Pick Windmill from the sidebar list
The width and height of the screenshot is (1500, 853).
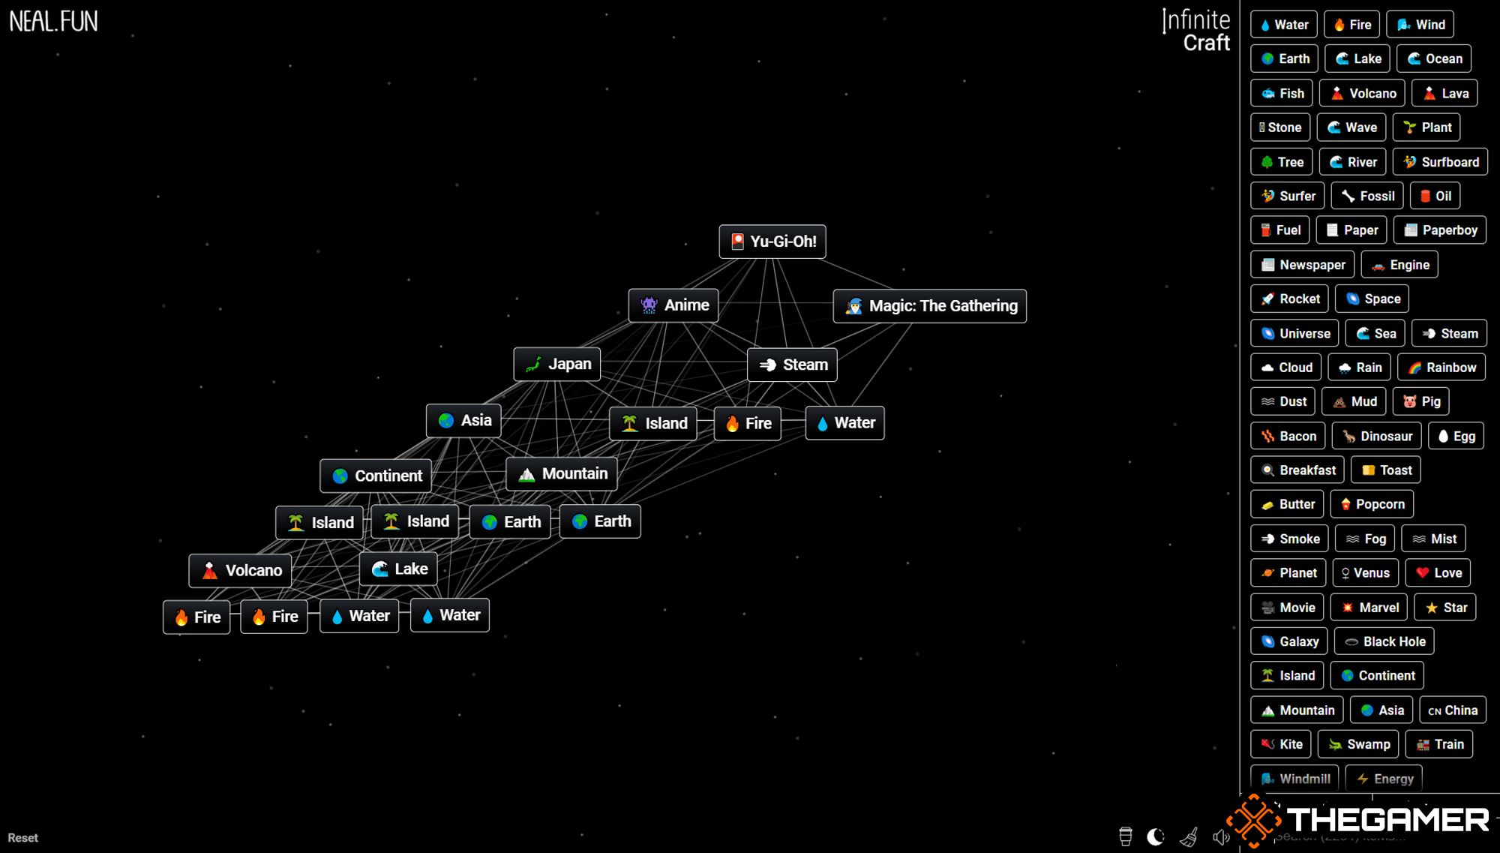pyautogui.click(x=1294, y=779)
